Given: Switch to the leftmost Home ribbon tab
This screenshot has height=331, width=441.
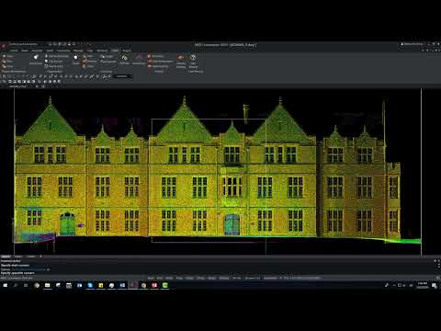Looking at the screenshot, I should [14, 51].
